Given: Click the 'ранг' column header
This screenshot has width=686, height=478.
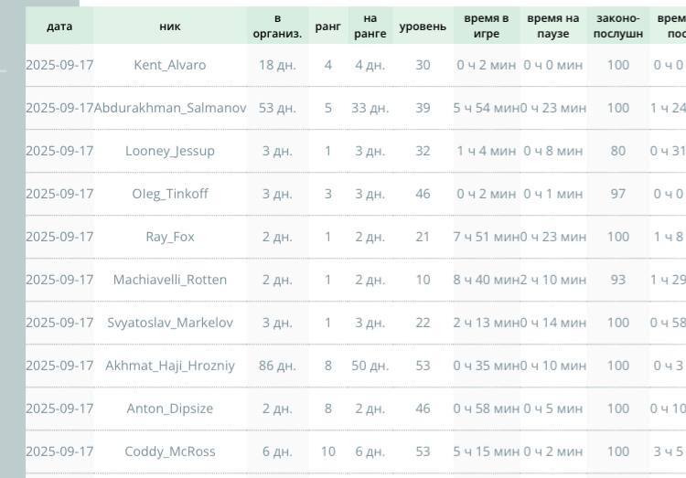Looking at the screenshot, I should 327,27.
